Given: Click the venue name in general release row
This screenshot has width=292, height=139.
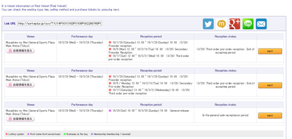Looking at the screenshot, I should tap(30, 112).
